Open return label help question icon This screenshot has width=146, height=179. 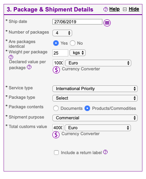(x=105, y=152)
